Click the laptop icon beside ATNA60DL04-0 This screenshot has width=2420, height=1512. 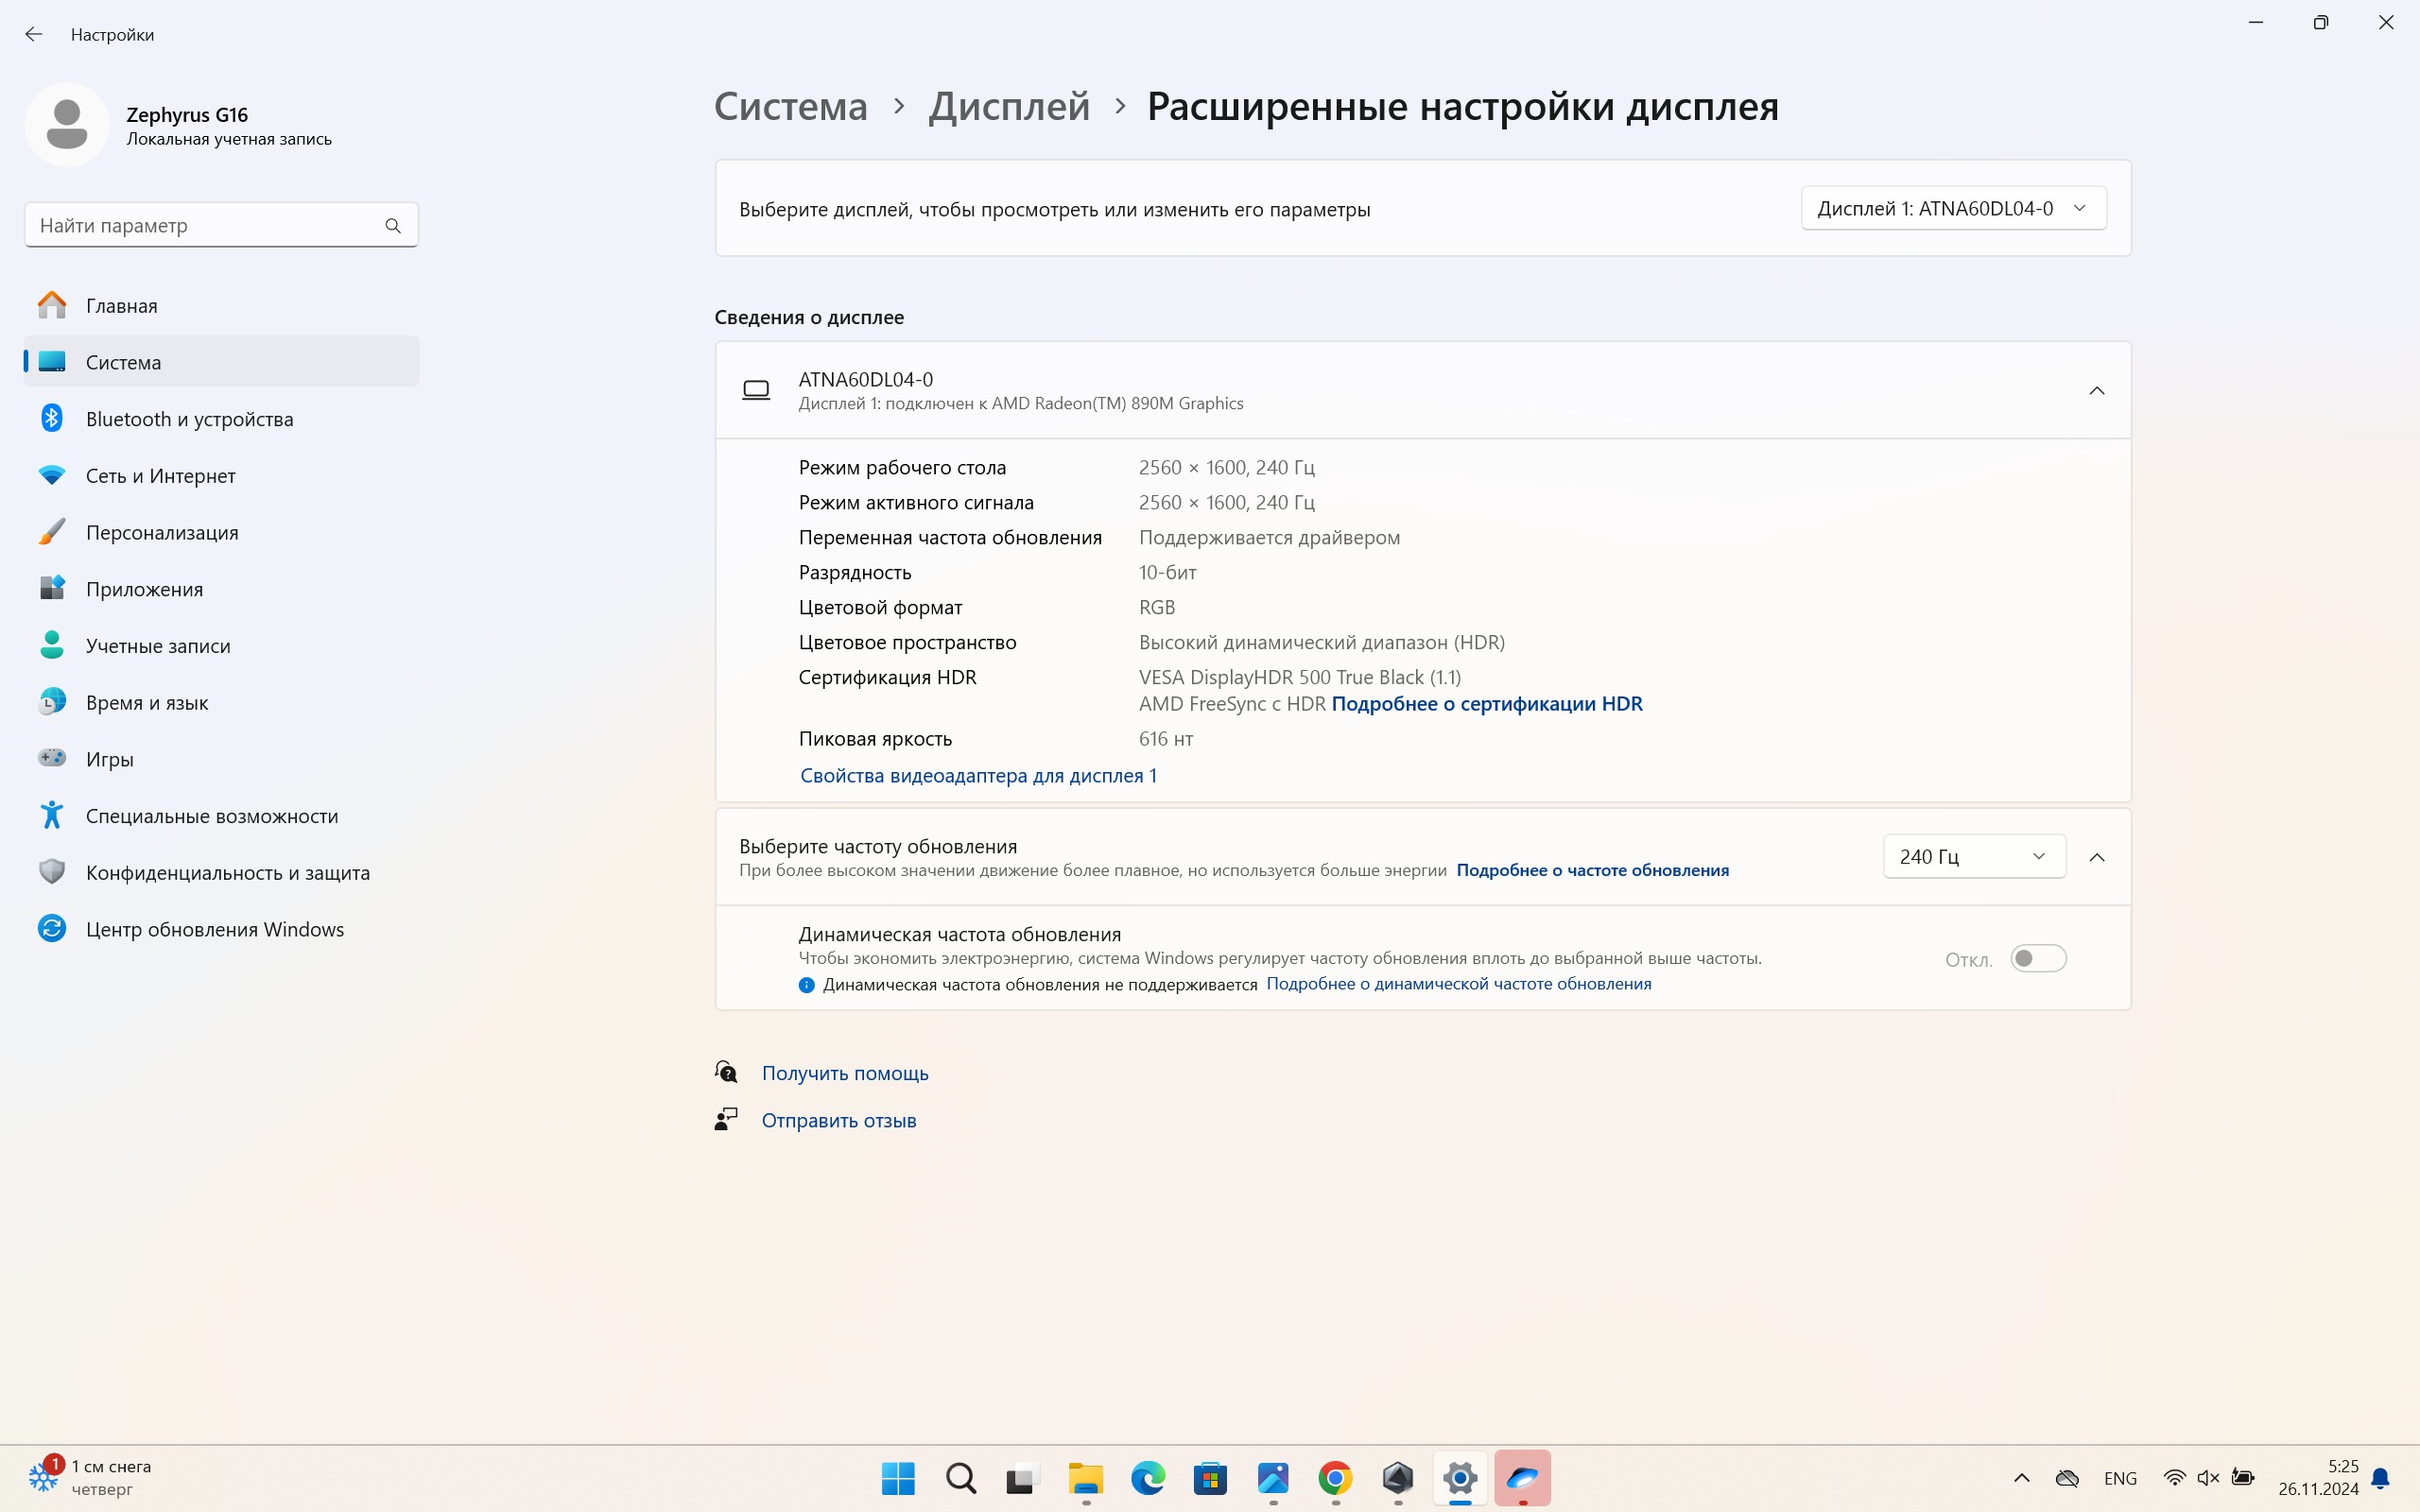coord(756,390)
